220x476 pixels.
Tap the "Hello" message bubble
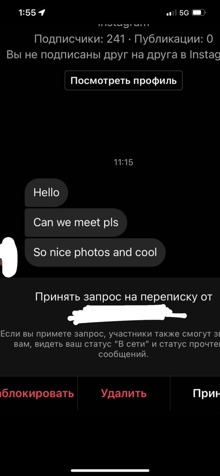[46, 192]
